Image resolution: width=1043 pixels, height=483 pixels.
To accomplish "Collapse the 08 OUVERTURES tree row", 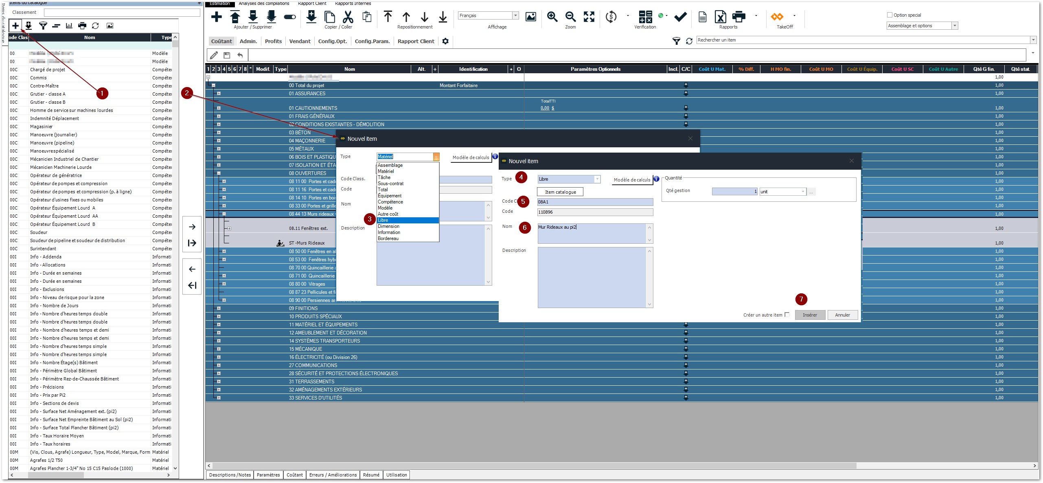I will point(219,173).
